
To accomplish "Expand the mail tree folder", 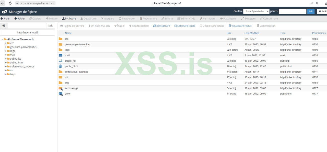I will click(x=6, y=55).
